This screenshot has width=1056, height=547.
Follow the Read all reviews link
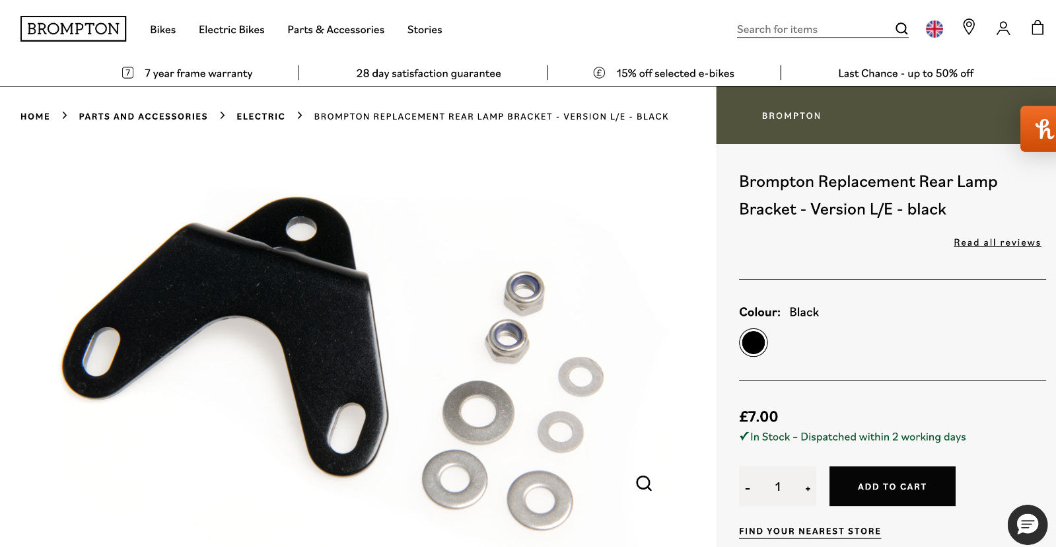[997, 242]
